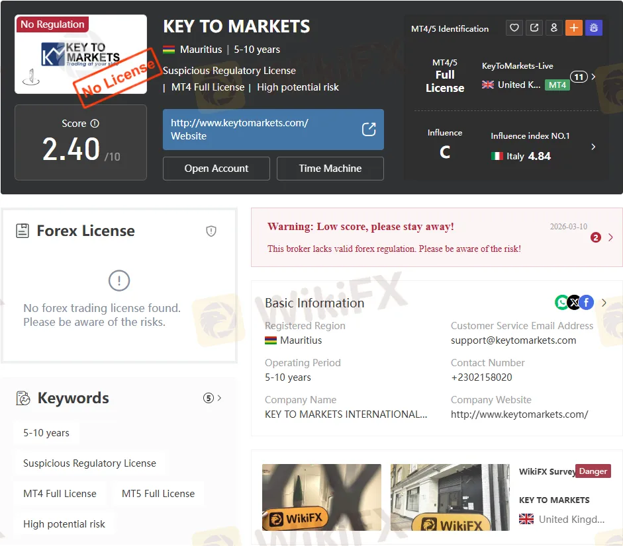Expand the warning banner chevron
The image size is (623, 546).
610,237
